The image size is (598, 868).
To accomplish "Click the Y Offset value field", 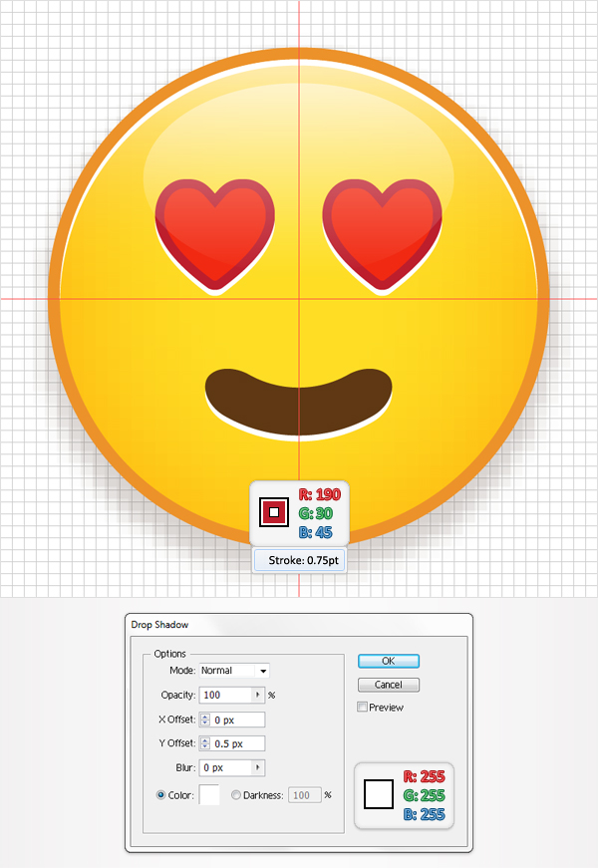I will click(x=238, y=743).
